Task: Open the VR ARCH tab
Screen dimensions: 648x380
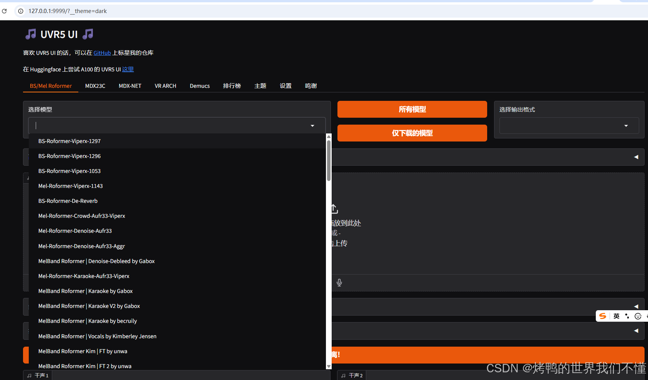Action: pos(165,86)
